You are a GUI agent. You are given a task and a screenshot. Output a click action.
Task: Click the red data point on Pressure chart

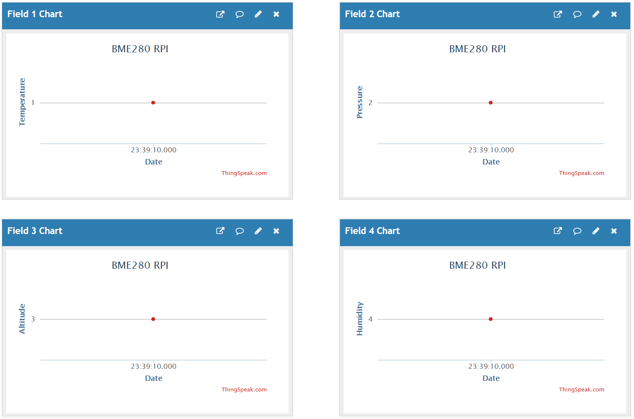pos(491,103)
